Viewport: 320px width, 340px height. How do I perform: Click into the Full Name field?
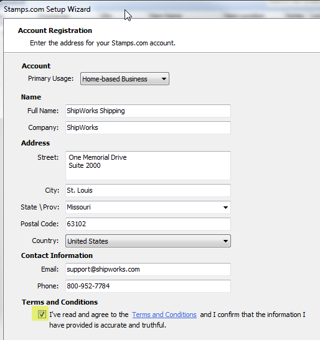coord(148,111)
